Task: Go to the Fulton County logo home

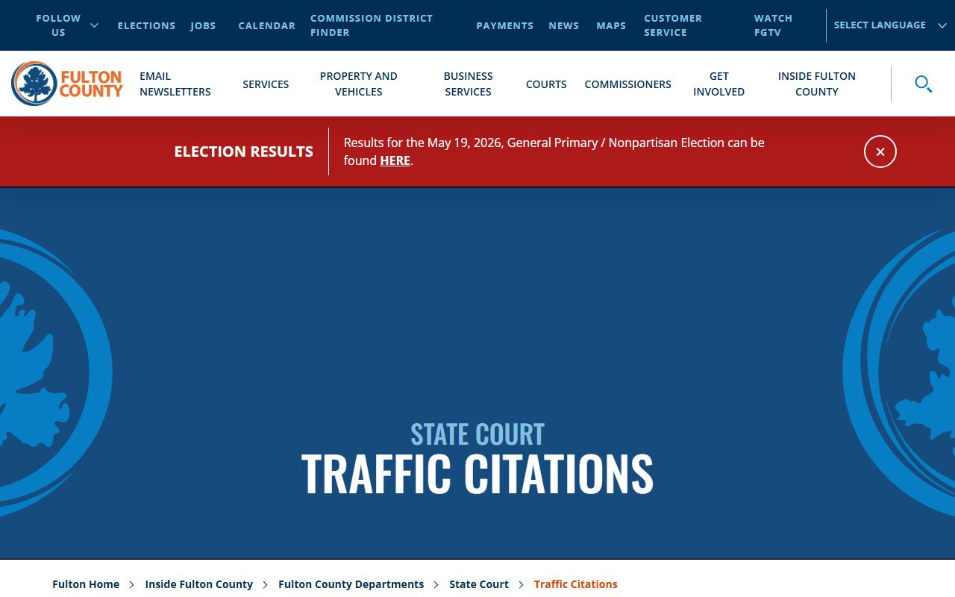Action: (x=67, y=84)
